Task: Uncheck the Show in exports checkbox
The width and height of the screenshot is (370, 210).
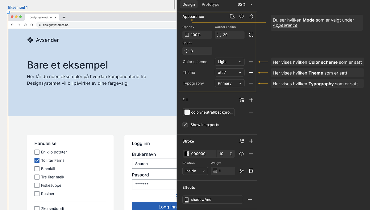Action: point(185,125)
